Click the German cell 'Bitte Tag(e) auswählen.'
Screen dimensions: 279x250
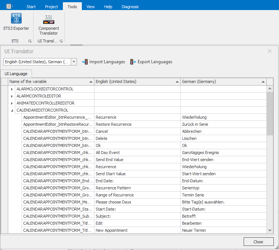click(x=224, y=202)
